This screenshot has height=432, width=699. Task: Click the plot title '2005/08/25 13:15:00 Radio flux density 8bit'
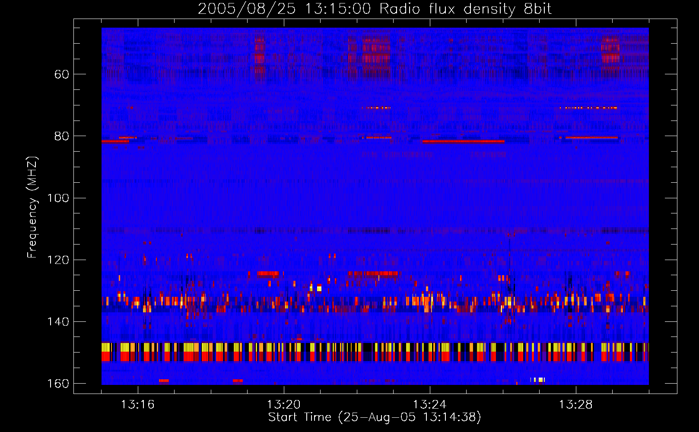375,9
